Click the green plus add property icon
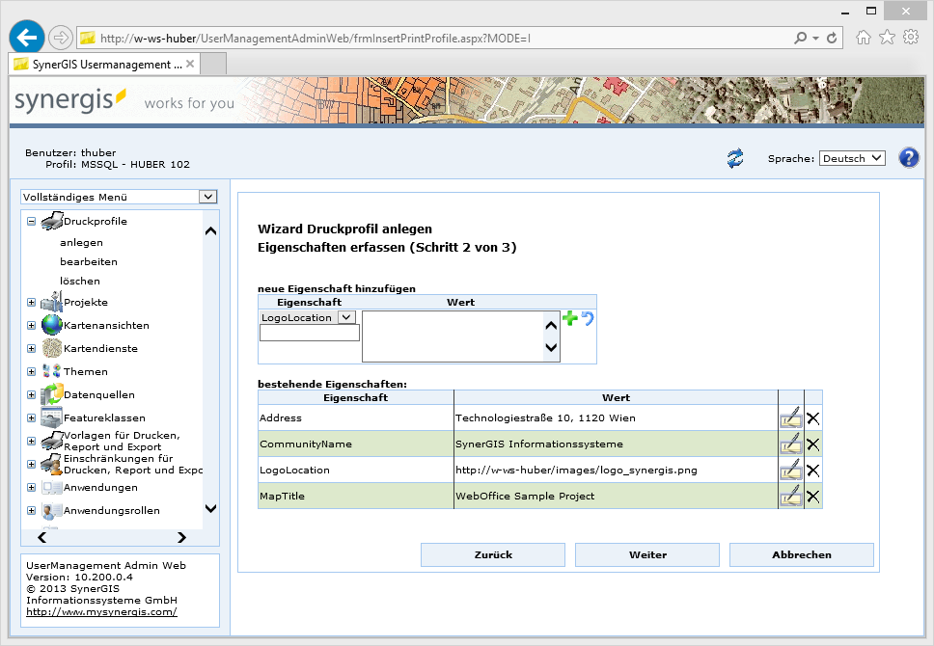The image size is (934, 646). [x=569, y=319]
